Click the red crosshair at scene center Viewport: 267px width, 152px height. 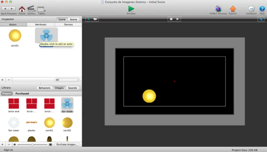point(175,81)
